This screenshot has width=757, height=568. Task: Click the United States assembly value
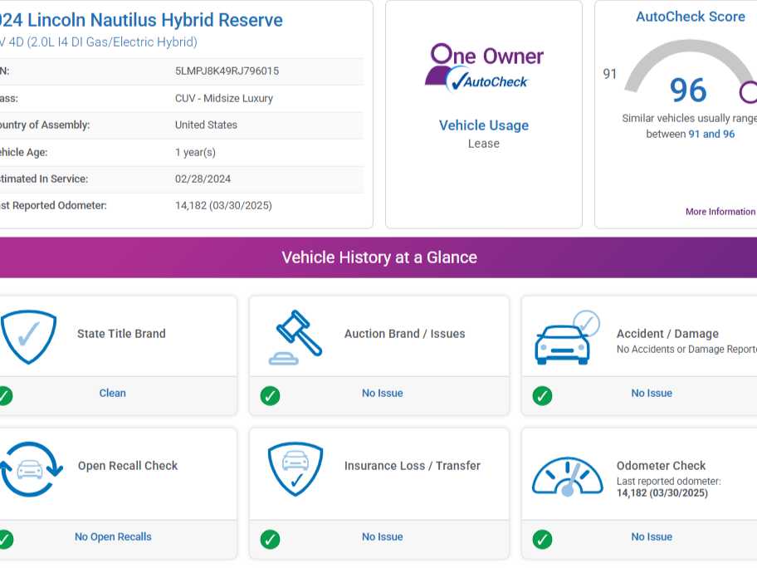pos(206,125)
